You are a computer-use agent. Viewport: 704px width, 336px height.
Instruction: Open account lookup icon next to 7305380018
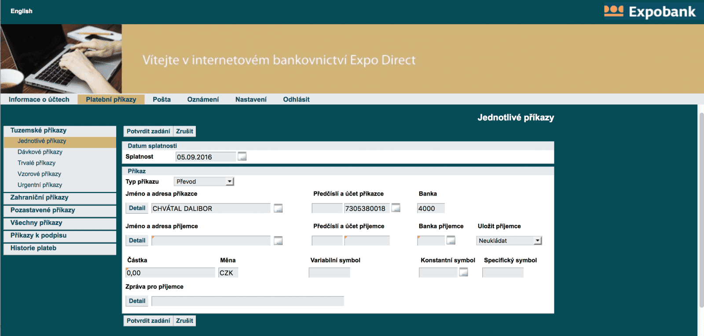pos(396,208)
